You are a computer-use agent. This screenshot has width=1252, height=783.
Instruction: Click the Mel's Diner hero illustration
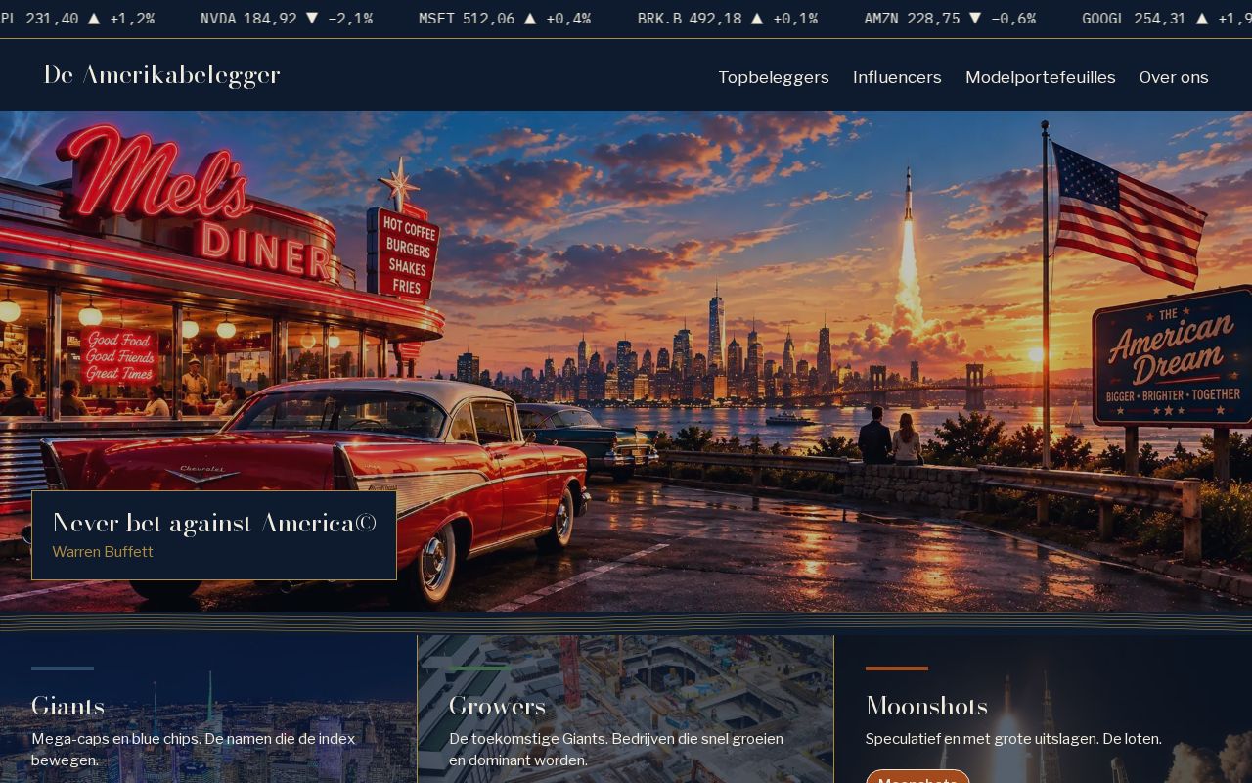tap(626, 361)
